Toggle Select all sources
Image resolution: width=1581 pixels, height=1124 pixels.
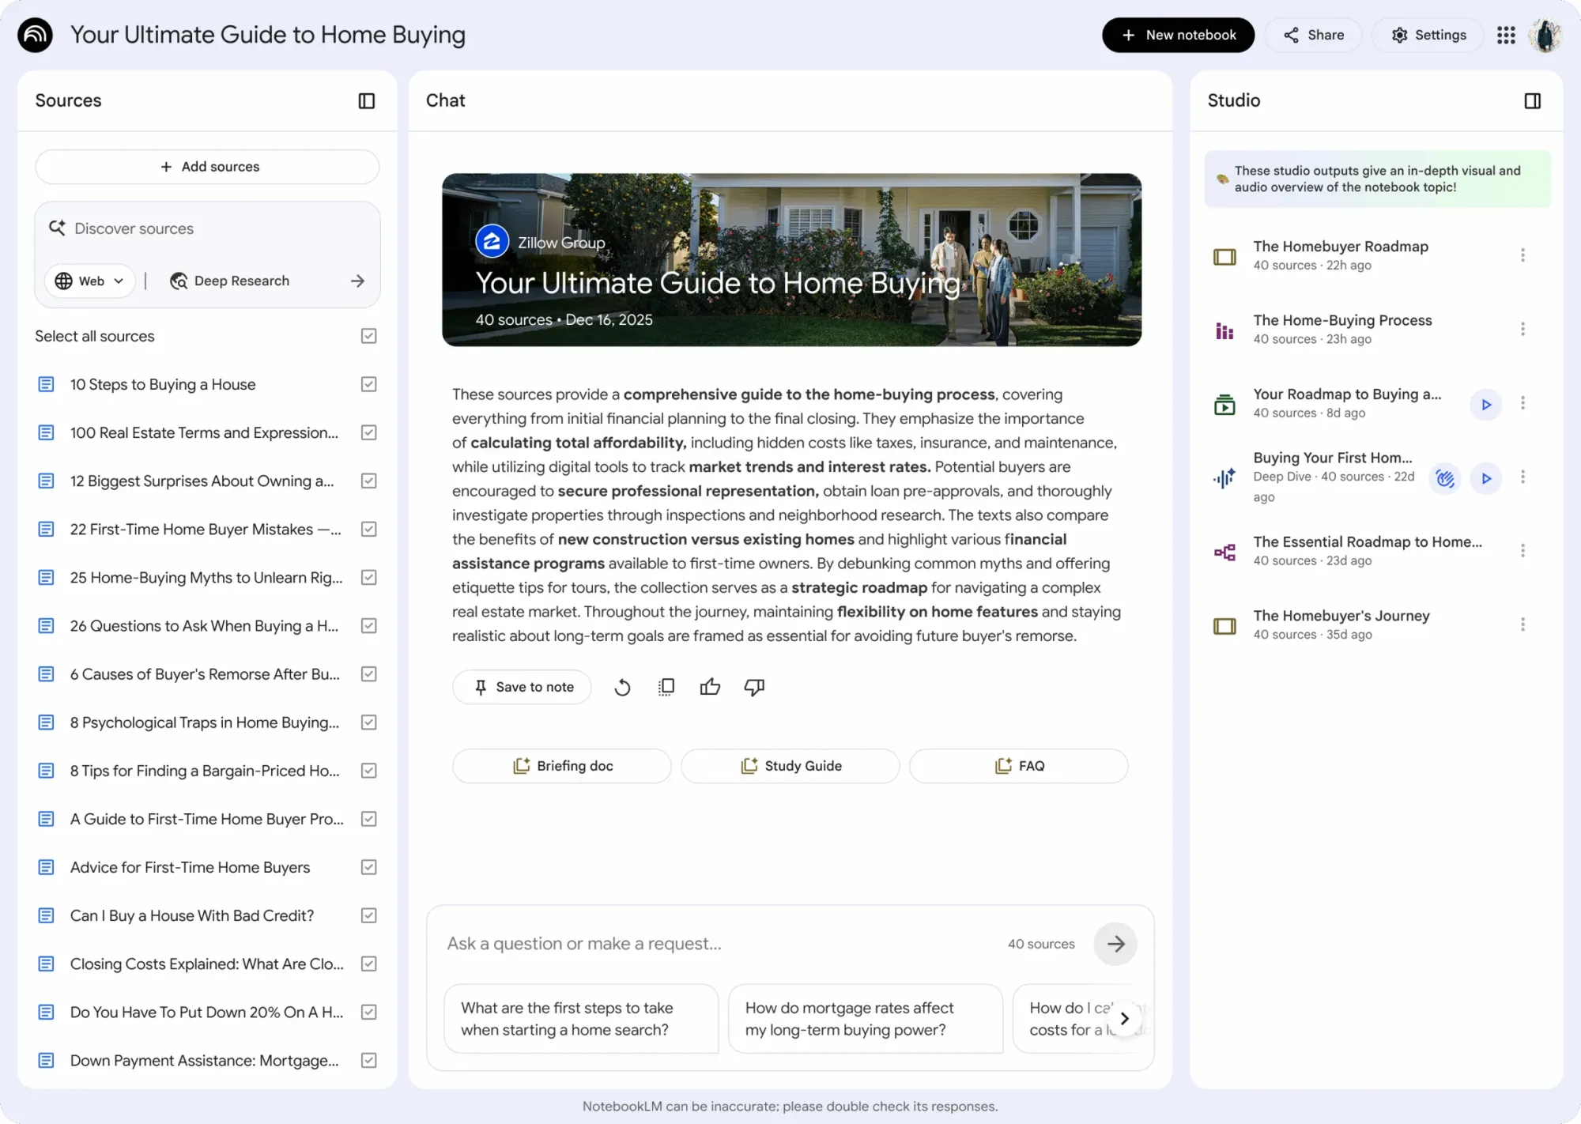pyautogui.click(x=368, y=336)
